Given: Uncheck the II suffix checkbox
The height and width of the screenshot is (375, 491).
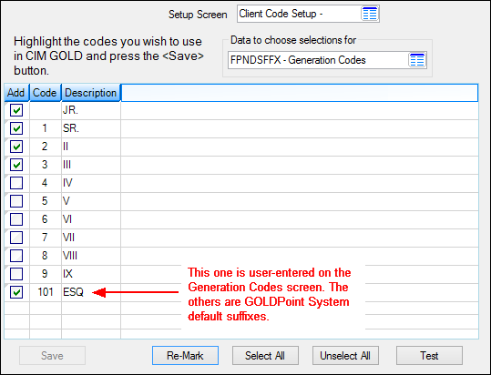Looking at the screenshot, I should [16, 147].
